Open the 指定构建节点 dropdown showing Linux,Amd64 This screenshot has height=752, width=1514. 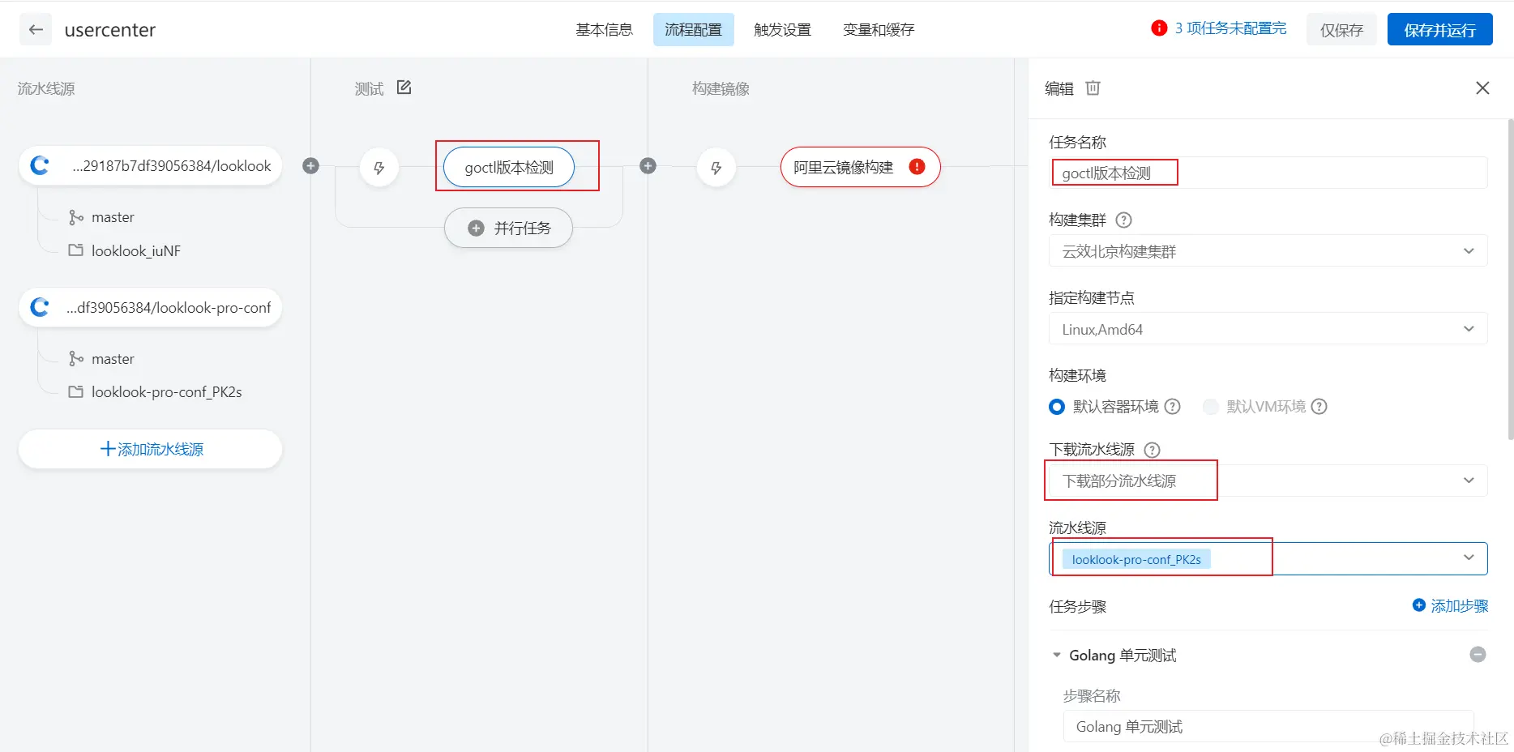coord(1268,329)
